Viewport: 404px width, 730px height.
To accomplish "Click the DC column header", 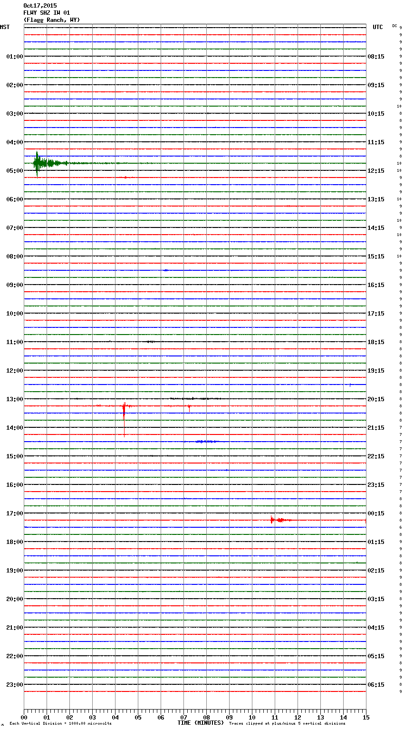I will (394, 26).
